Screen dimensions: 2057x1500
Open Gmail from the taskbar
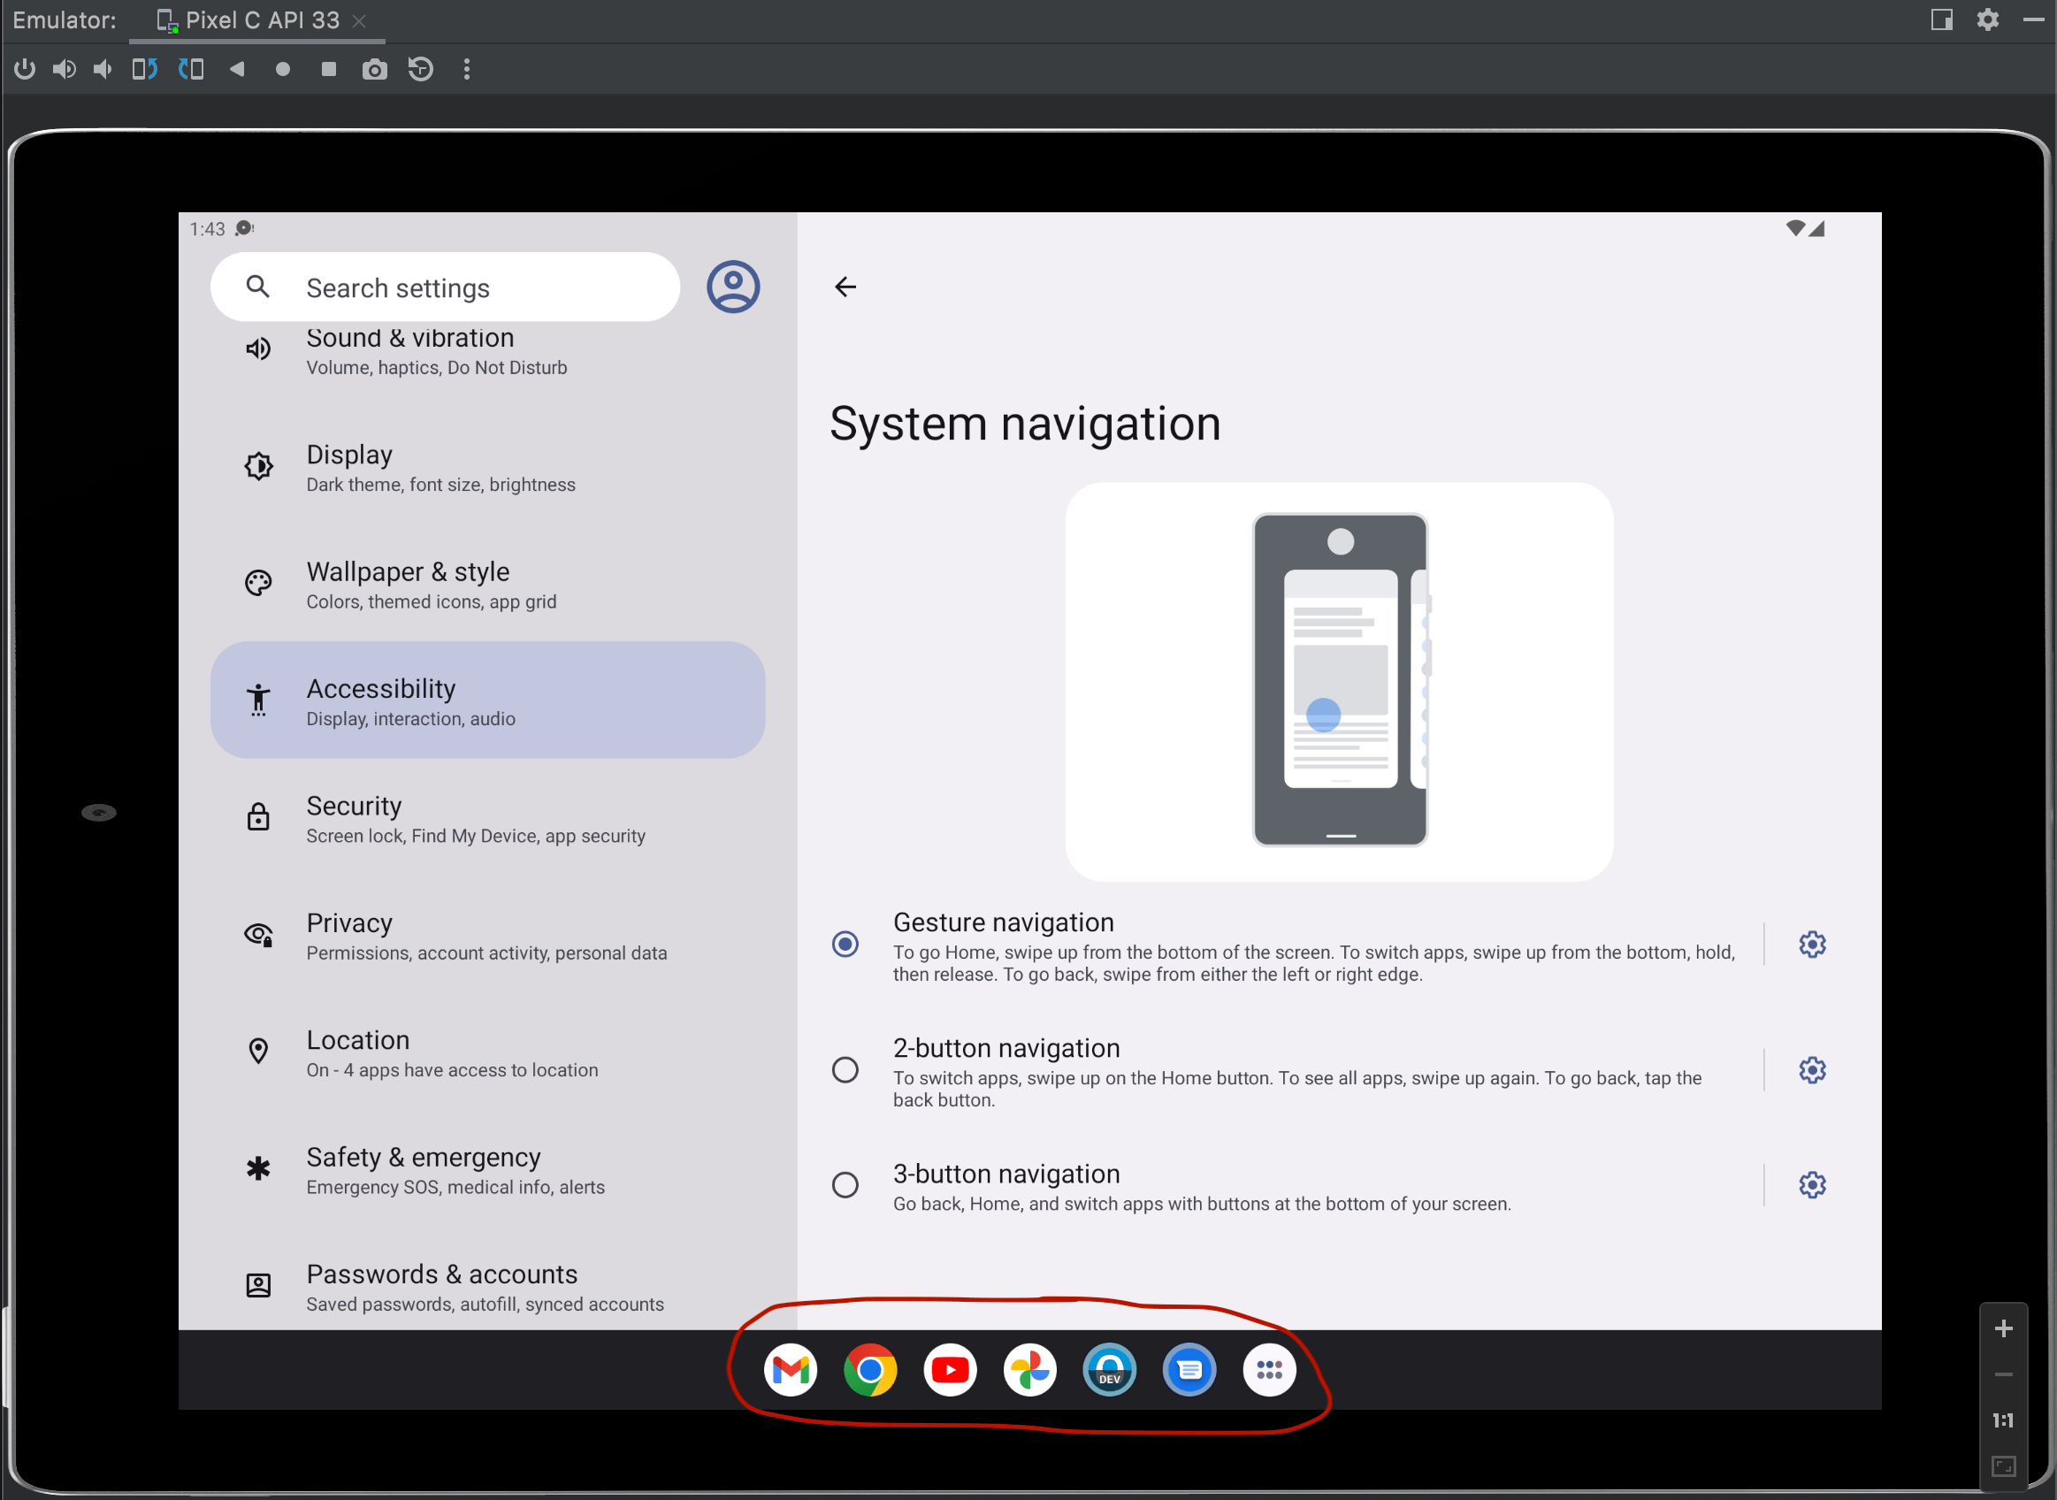(x=791, y=1370)
